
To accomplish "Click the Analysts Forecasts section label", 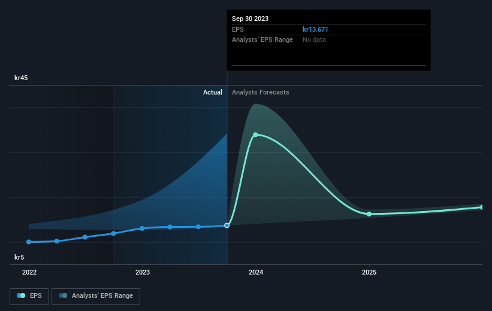I will point(261,92).
